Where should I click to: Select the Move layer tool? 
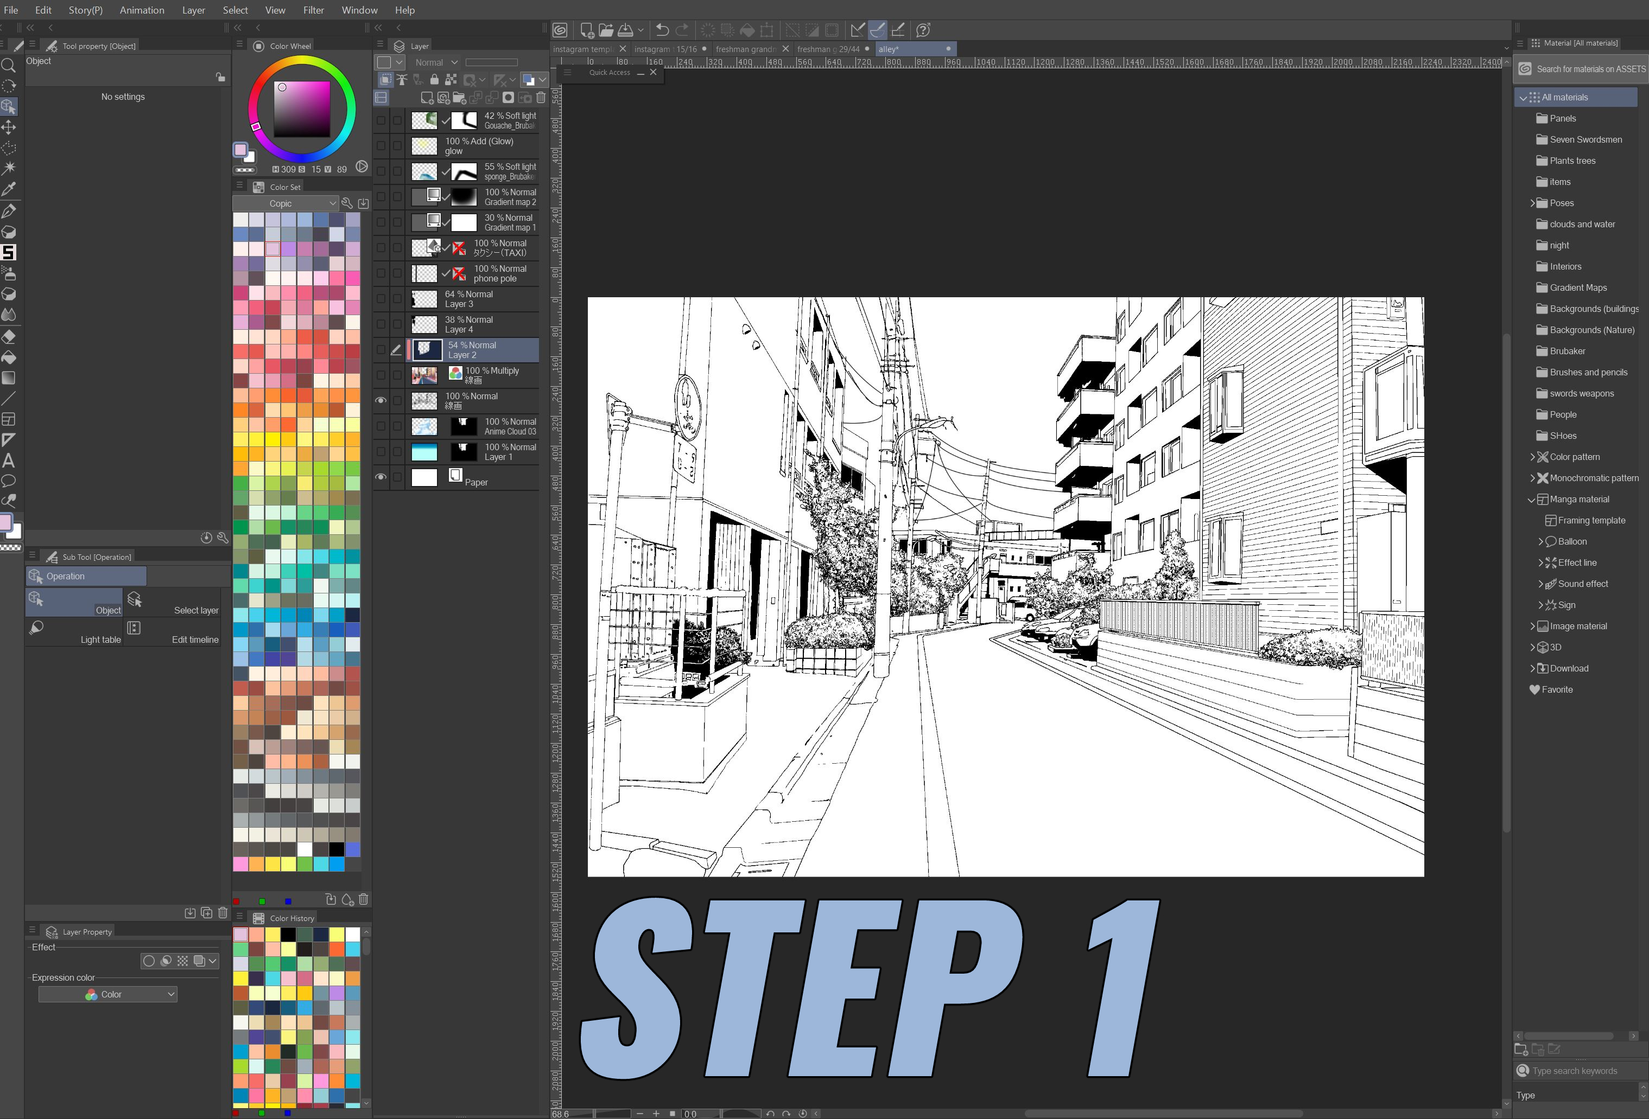(9, 127)
